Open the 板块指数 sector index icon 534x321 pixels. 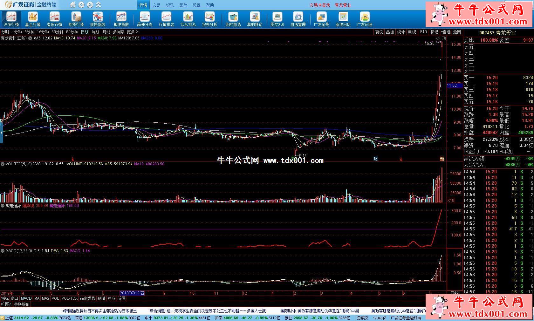click(x=121, y=19)
